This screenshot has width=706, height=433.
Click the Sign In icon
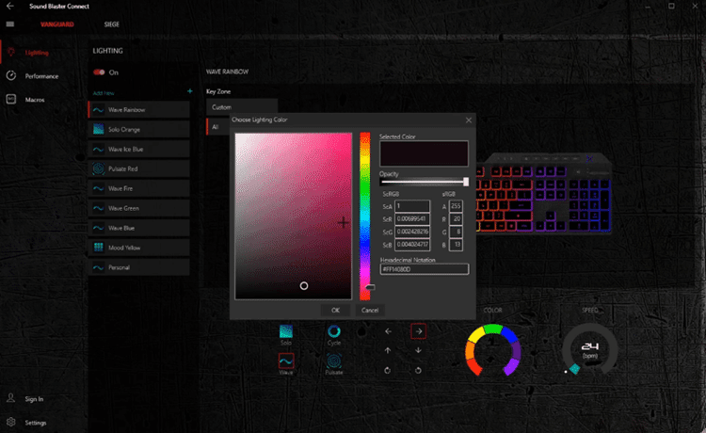[x=10, y=398]
